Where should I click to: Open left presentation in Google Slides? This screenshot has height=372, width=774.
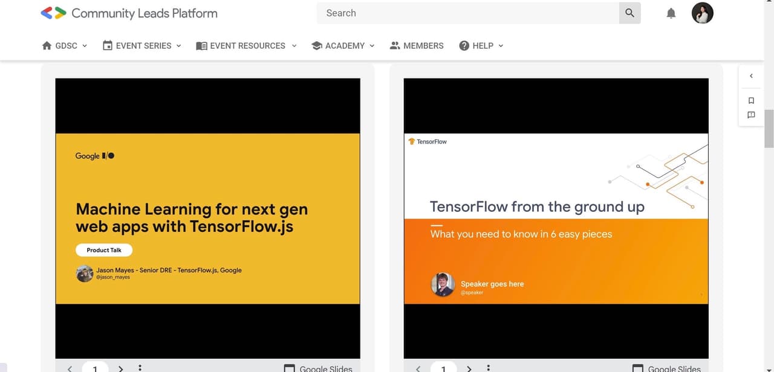pyautogui.click(x=318, y=368)
